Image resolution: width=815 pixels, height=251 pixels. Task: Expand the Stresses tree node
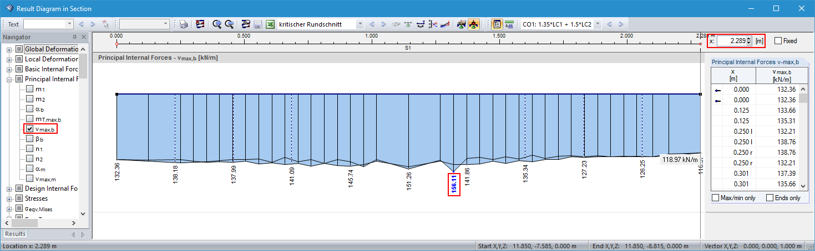pos(9,198)
